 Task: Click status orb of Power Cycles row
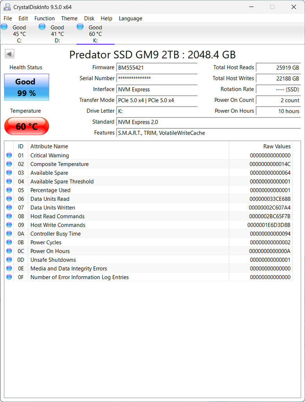[9, 242]
